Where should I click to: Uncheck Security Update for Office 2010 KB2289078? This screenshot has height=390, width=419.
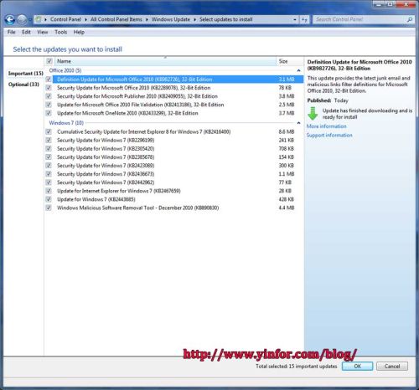(49, 88)
